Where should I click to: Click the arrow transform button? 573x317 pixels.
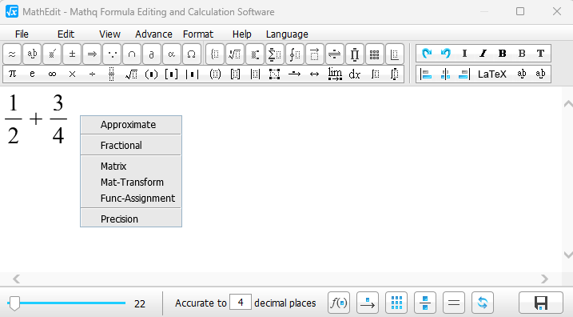tap(368, 303)
